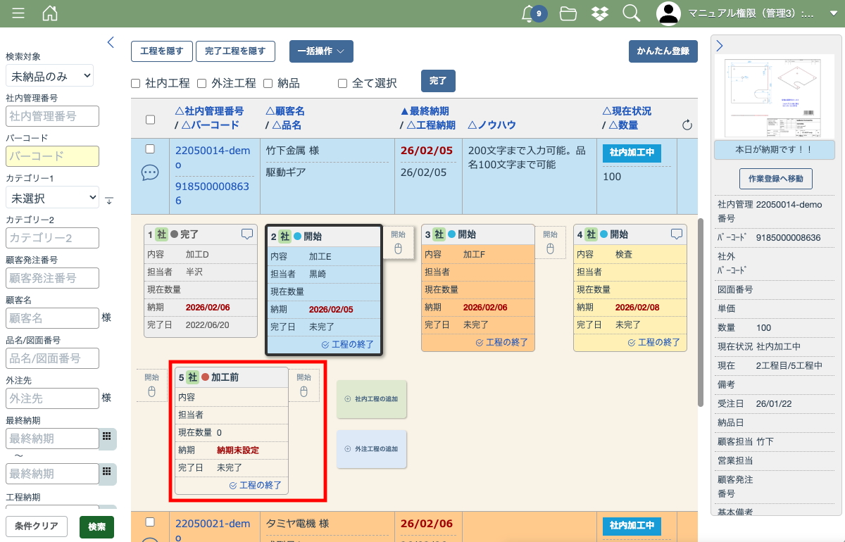Image resolution: width=845 pixels, height=542 pixels.
Task: Sort by 最終納期 column header
Action: point(425,111)
